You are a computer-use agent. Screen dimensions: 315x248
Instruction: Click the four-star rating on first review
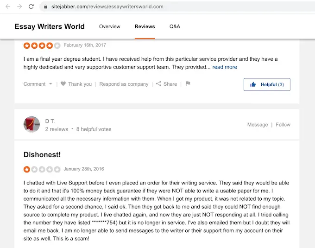point(42,45)
